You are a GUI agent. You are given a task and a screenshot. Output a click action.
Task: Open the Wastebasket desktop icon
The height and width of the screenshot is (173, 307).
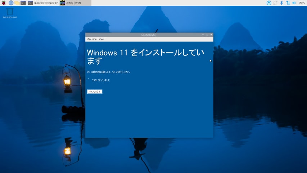pyautogui.click(x=10, y=13)
